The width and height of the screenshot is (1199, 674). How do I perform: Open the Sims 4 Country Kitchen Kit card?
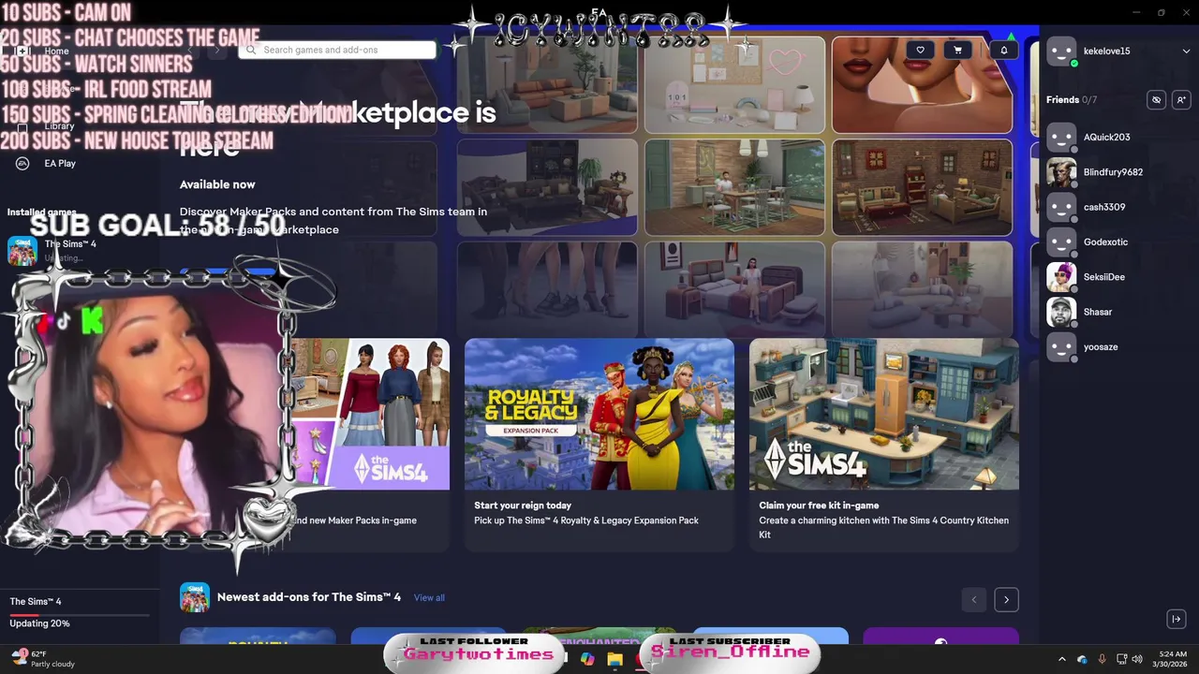(884, 445)
